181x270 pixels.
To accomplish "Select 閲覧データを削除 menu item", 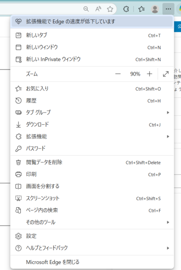I will pos(92,162).
